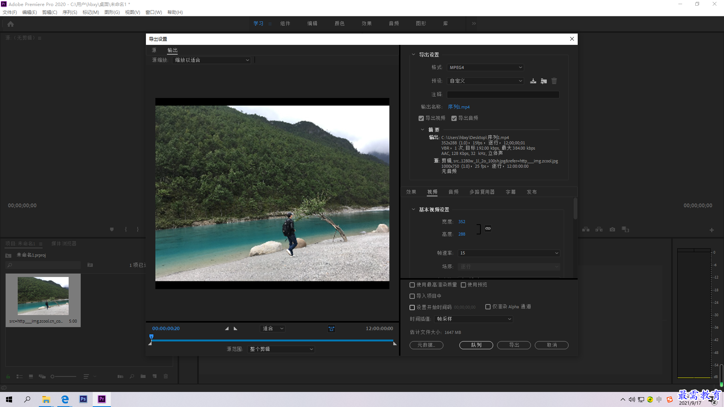Viewport: 724px width, 407px height.
Task: Open source scaling dropdown
Action: [x=212, y=60]
